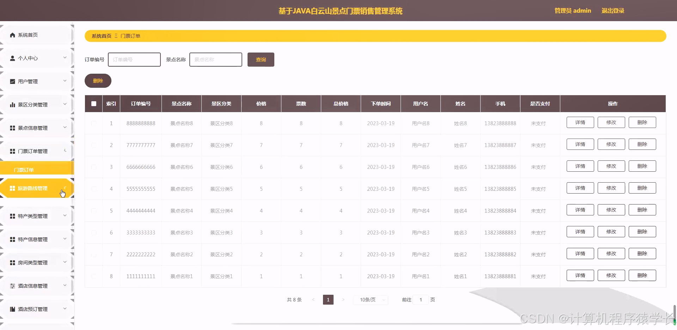This screenshot has height=330, width=677.
Task: Click the bar-chart icon beside 景区分类管理
Action: (x=12, y=105)
